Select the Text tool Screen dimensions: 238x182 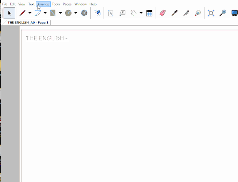point(111,13)
